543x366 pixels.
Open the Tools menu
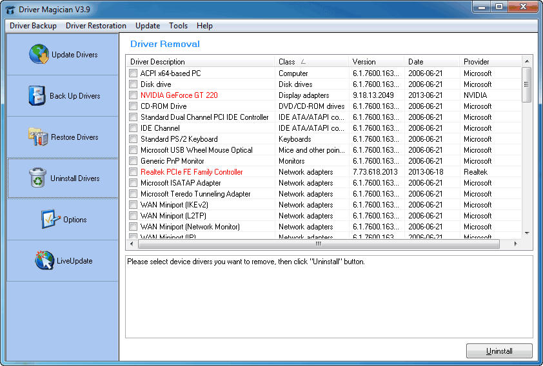[x=179, y=26]
